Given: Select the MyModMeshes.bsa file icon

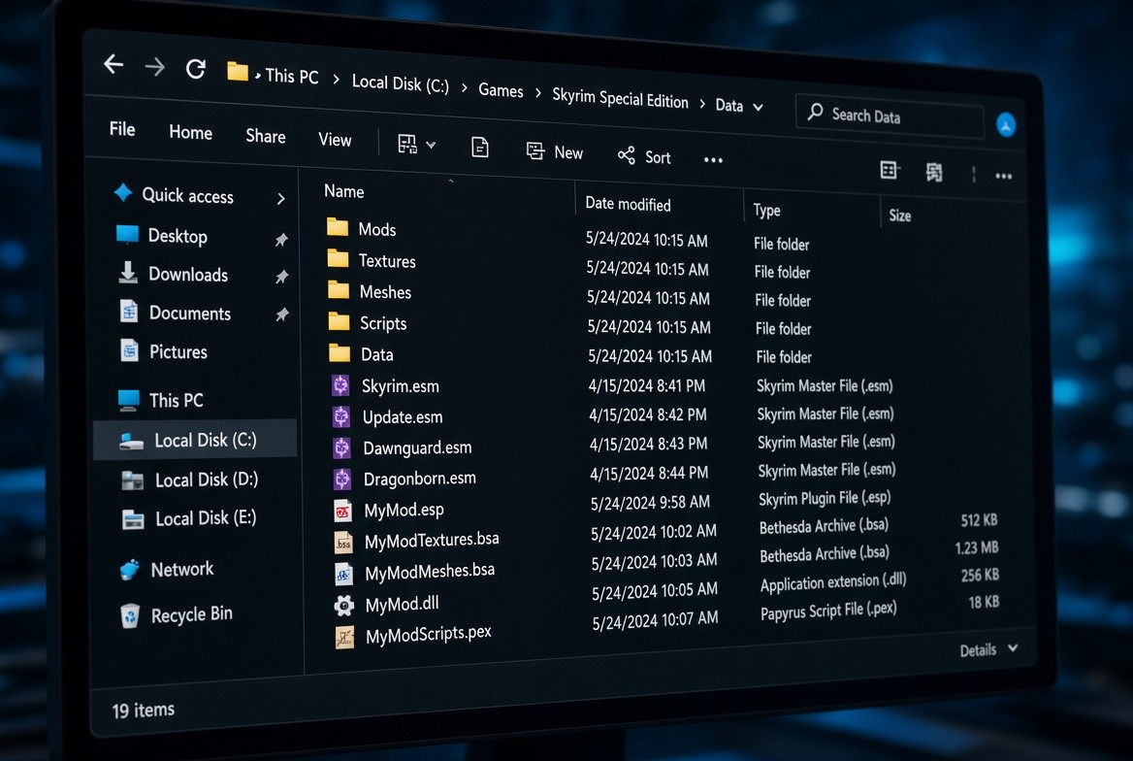Looking at the screenshot, I should click(x=343, y=575).
